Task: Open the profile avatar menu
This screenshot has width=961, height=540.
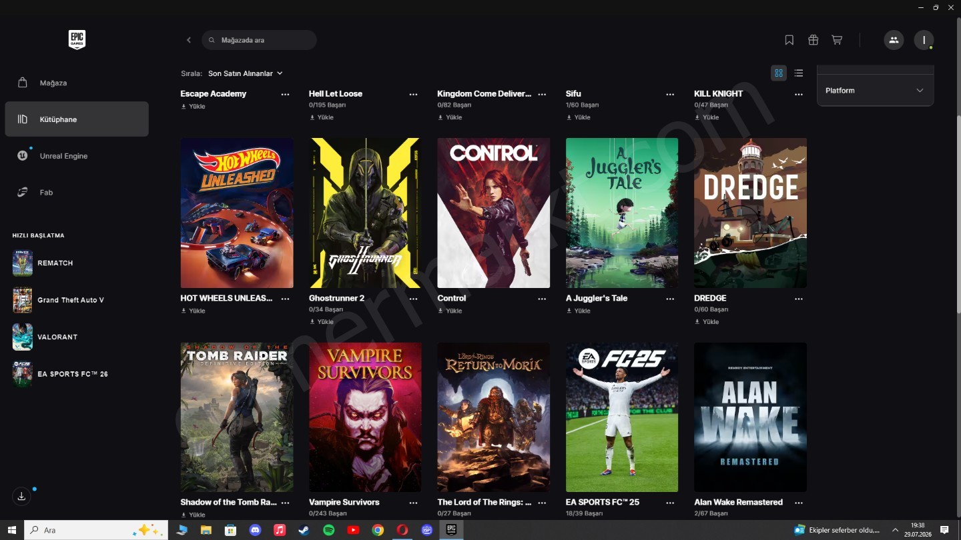Action: coord(924,40)
